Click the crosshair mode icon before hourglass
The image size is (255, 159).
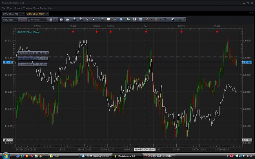point(93,20)
